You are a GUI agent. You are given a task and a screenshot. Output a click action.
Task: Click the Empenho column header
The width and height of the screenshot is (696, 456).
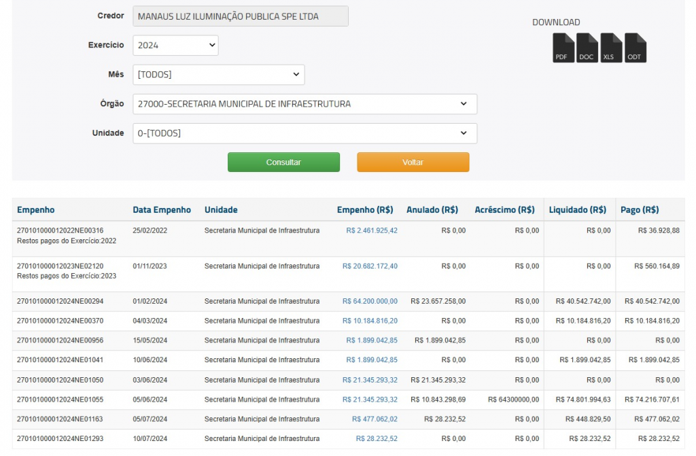point(35,210)
